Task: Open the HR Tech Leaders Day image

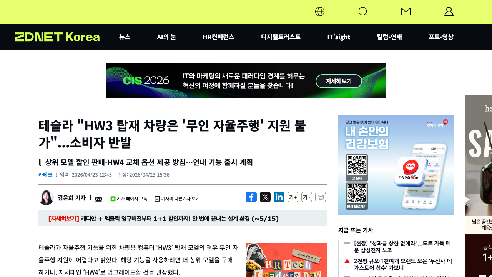Action: (x=286, y=260)
